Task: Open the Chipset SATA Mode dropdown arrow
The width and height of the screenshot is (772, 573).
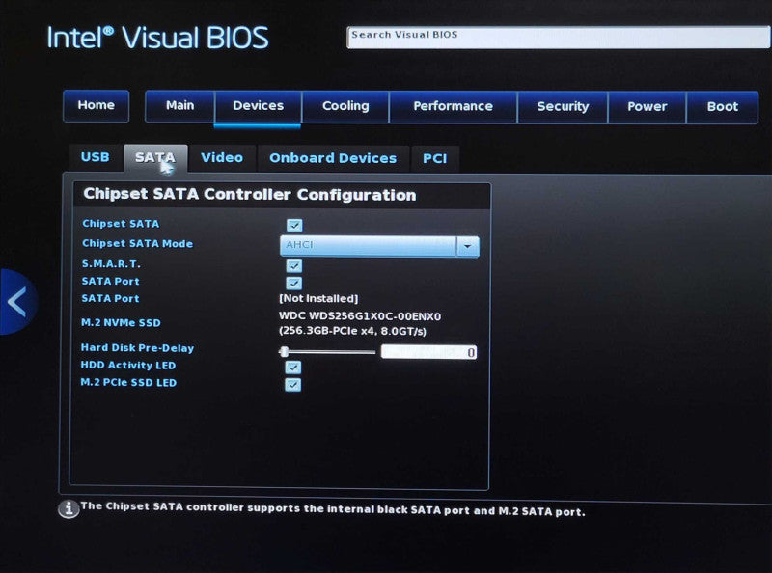Action: tap(468, 246)
